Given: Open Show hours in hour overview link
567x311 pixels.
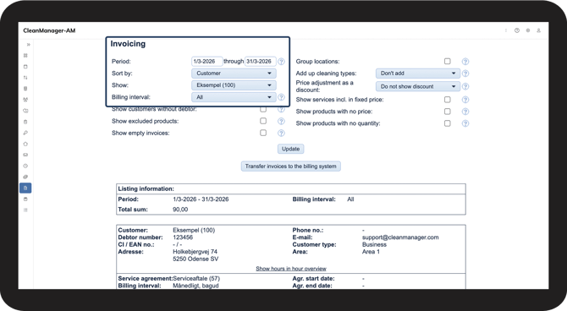Looking at the screenshot, I should click(291, 269).
